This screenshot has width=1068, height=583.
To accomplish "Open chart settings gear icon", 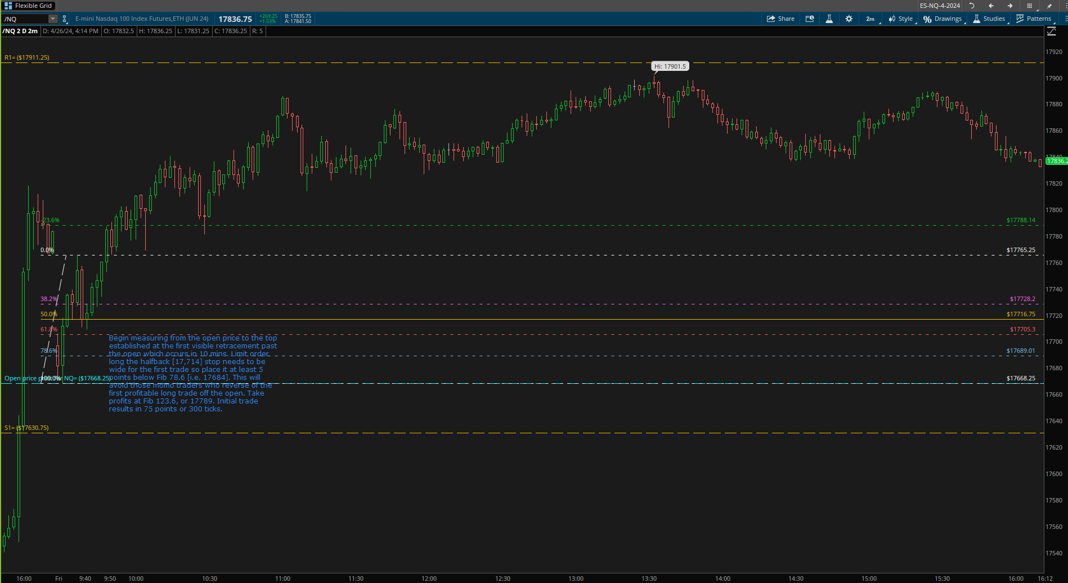I will 849,19.
